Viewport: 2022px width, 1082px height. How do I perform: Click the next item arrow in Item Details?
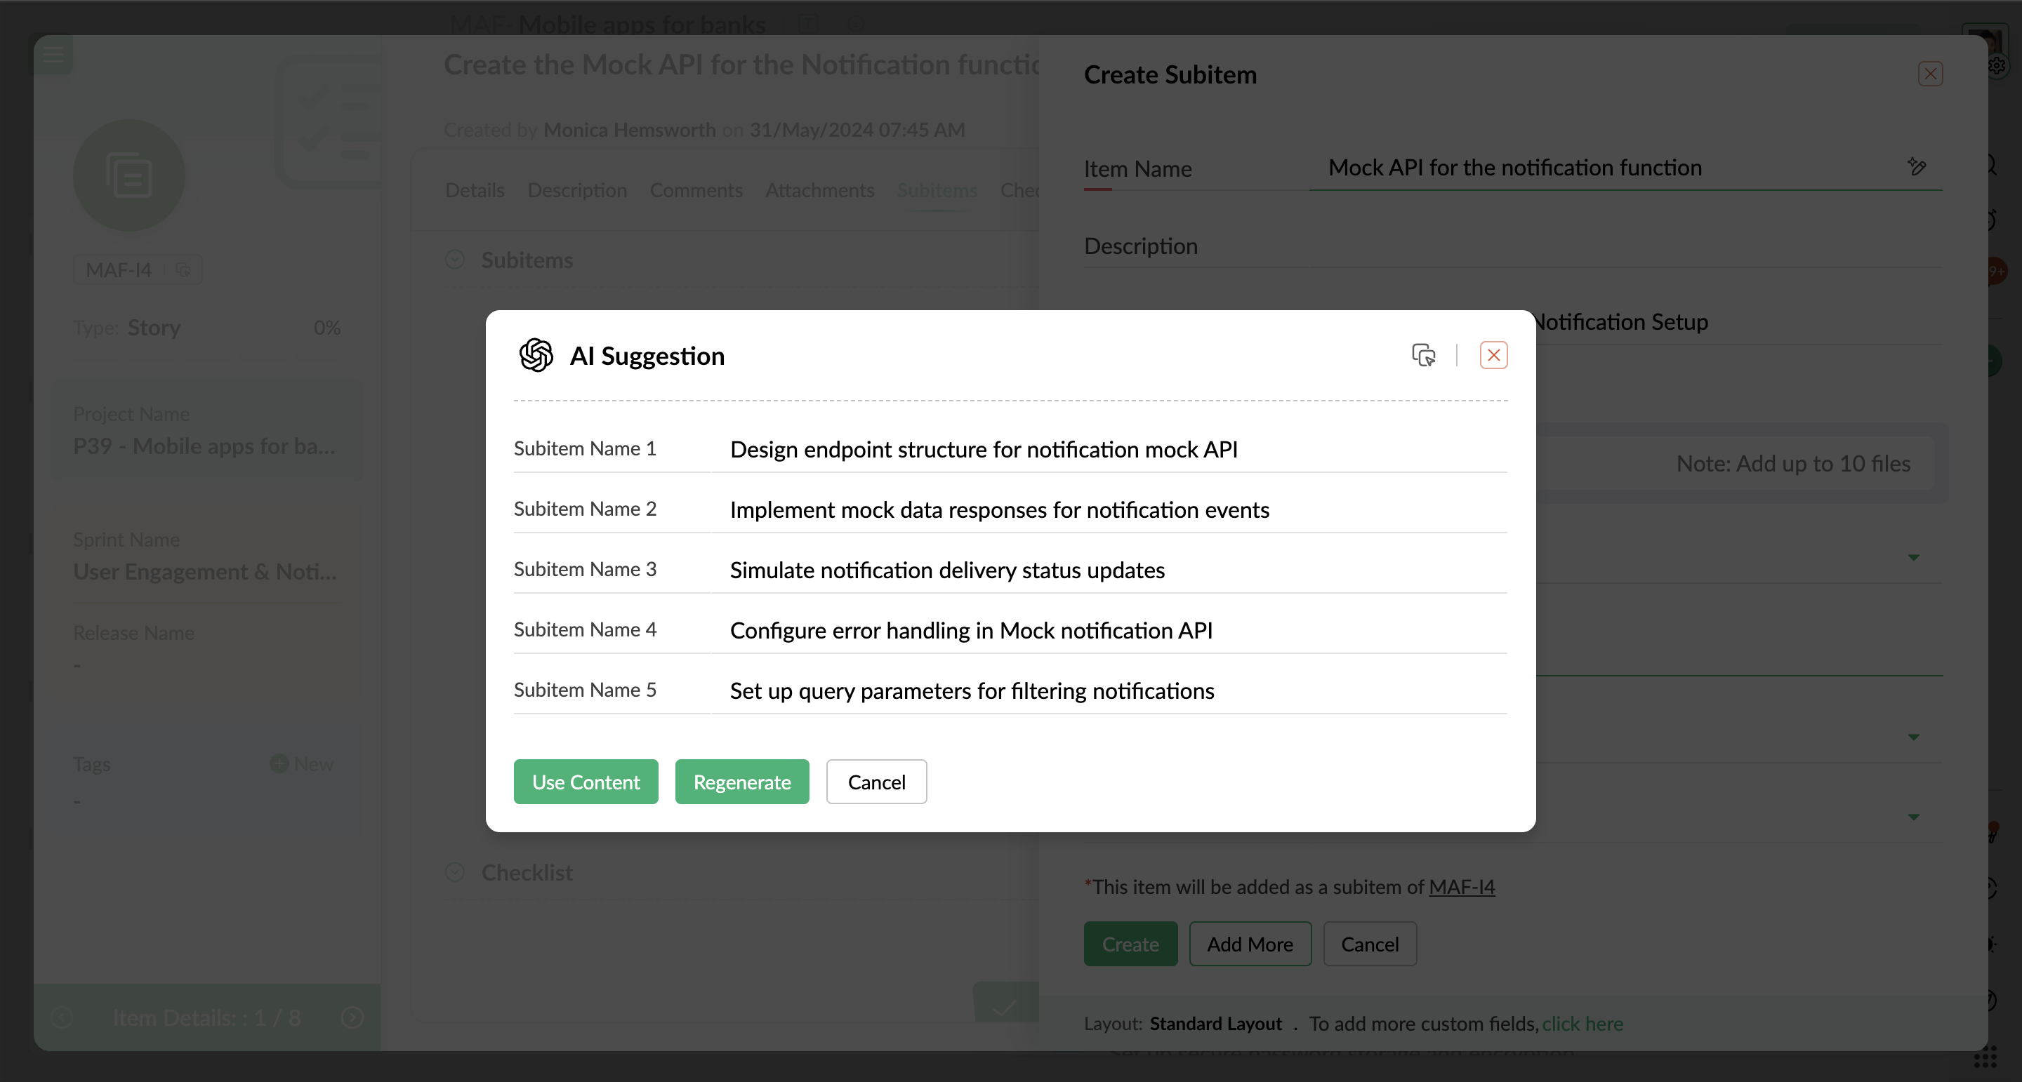[352, 1017]
